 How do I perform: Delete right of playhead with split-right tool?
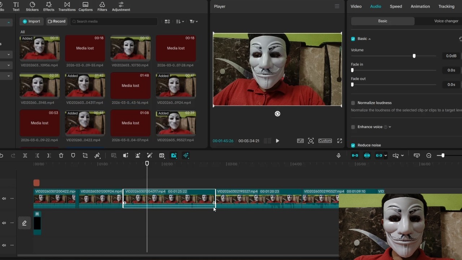pos(49,156)
